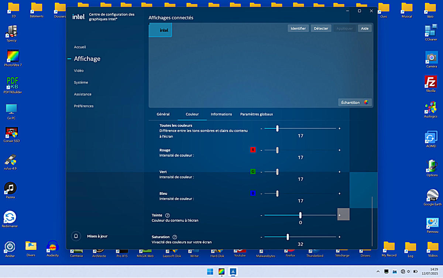Switch to the Général tab
Screen dimensions: 443x278
tap(163, 114)
